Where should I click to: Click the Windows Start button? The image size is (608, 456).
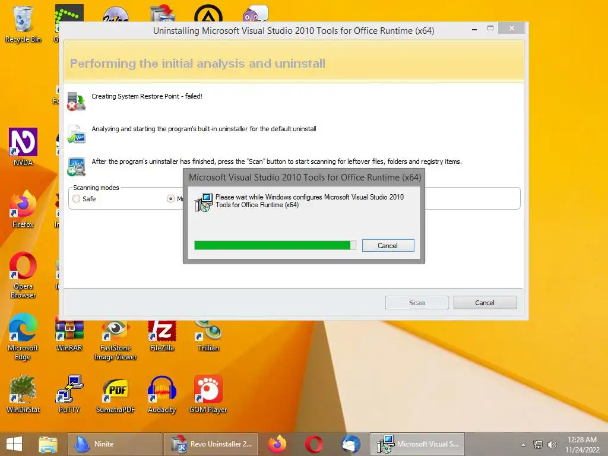[14, 444]
